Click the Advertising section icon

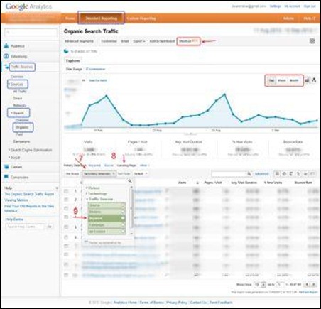click(x=6, y=56)
